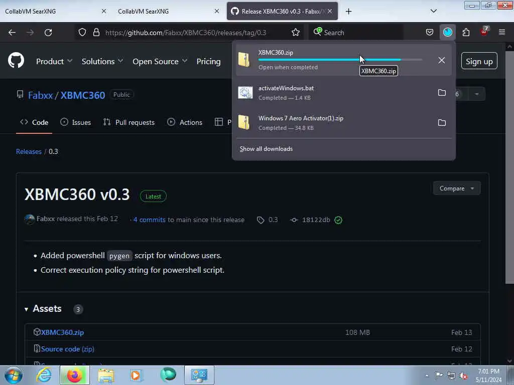Image resolution: width=514 pixels, height=385 pixels.
Task: Open the Firefox hamburger menu
Action: pos(501,32)
